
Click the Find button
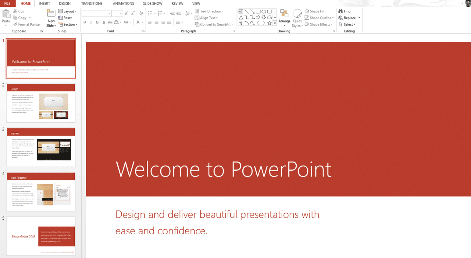344,11
